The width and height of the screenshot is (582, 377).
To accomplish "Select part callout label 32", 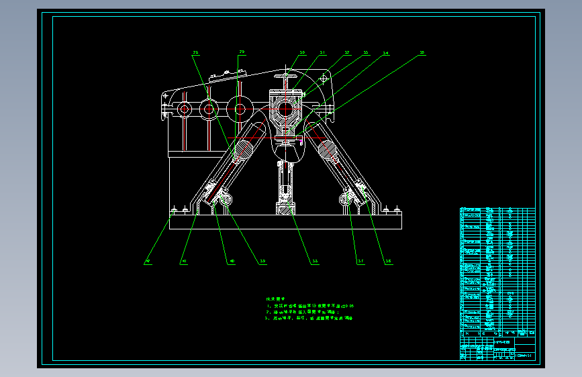I will [347, 53].
